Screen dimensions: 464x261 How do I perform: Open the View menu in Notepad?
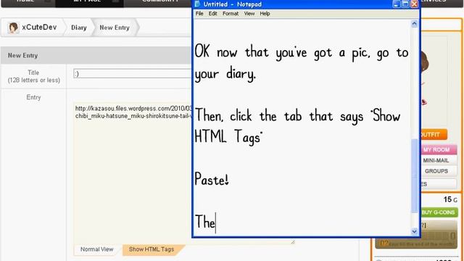pos(249,14)
